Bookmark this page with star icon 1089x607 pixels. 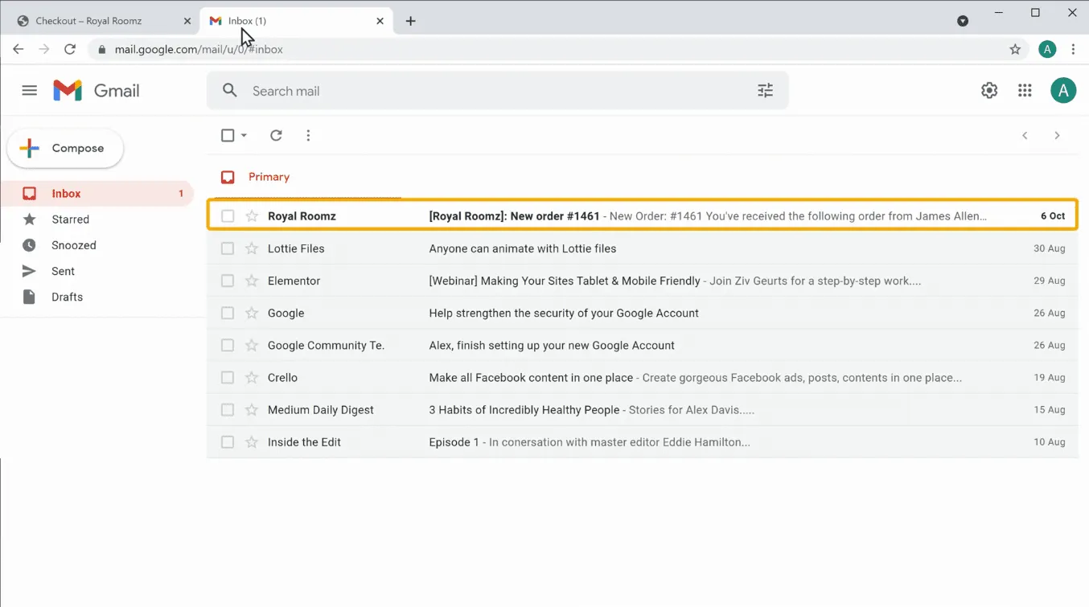tap(1015, 50)
